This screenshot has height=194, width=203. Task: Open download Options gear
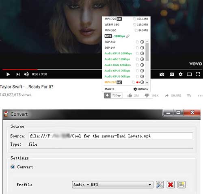click(140, 89)
